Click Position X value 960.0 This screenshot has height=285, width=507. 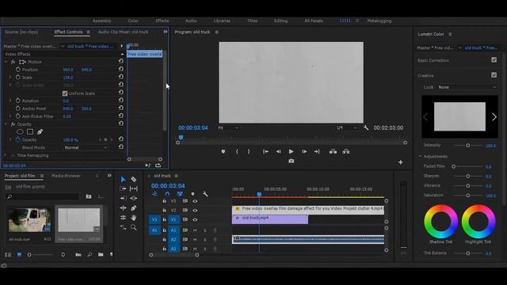[68, 70]
